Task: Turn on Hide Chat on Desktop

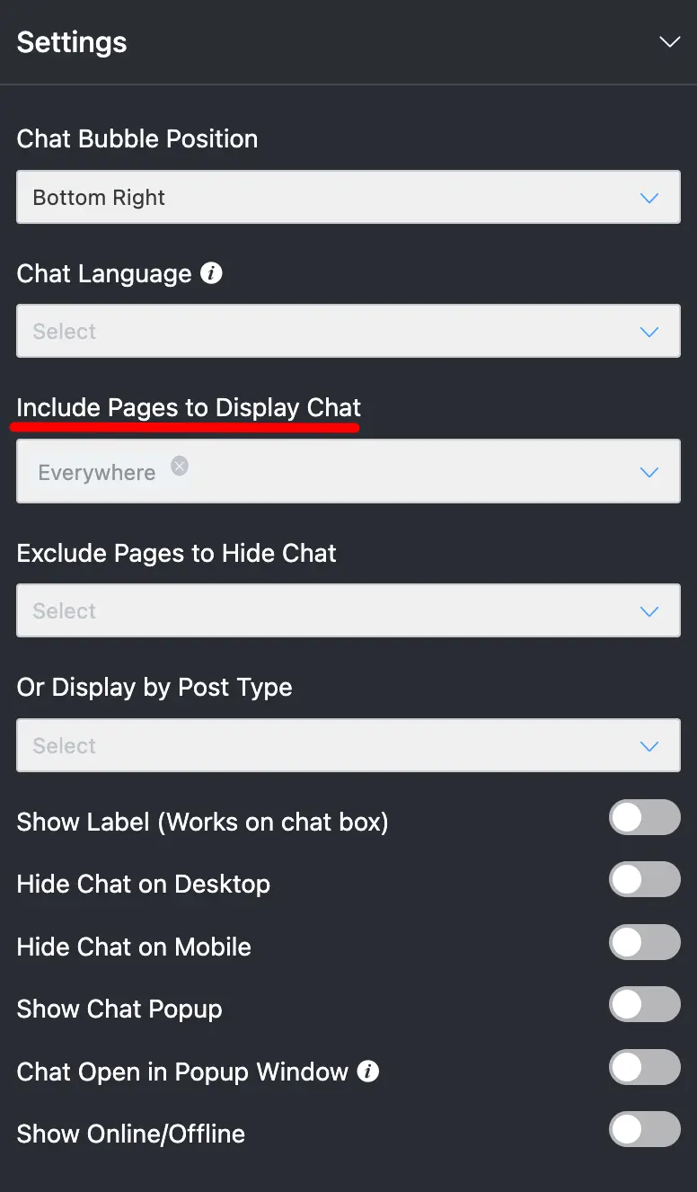Action: tap(644, 880)
